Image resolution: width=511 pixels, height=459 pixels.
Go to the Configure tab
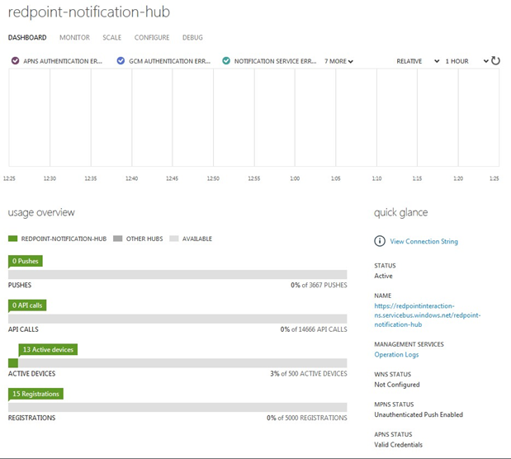[152, 37]
